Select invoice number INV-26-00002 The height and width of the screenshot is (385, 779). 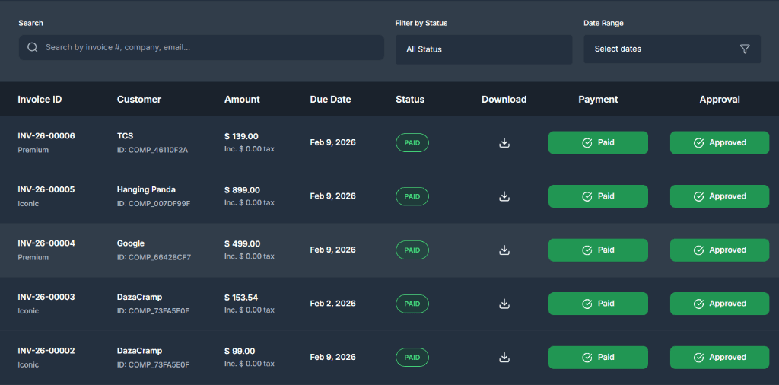pyautogui.click(x=46, y=351)
